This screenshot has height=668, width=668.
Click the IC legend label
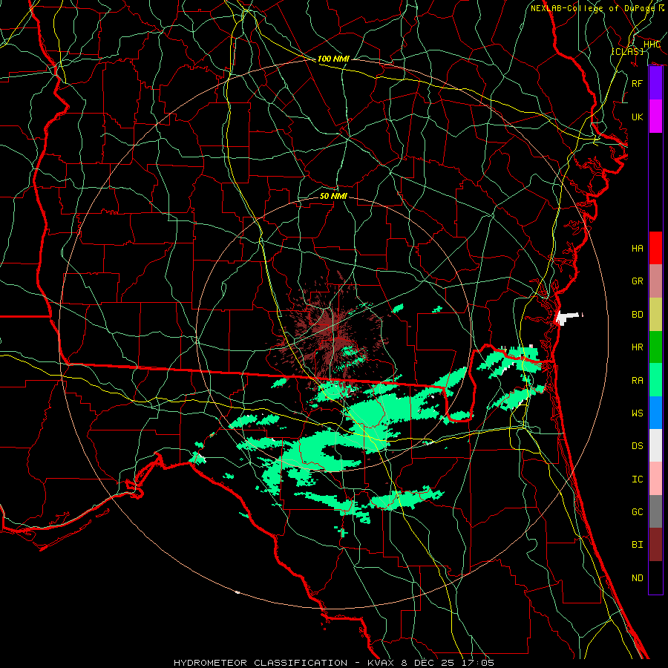[637, 479]
